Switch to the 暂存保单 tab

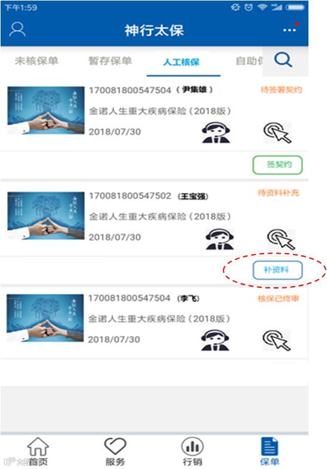click(110, 61)
